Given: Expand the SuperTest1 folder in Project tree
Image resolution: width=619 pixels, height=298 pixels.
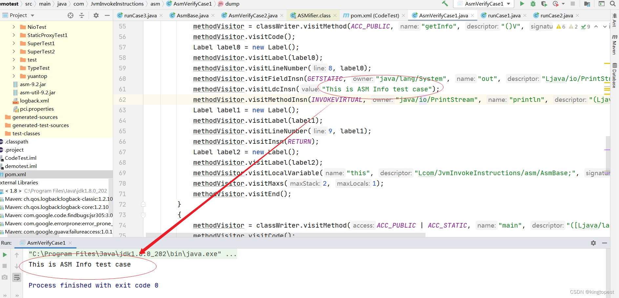Looking at the screenshot, I should coord(14,43).
